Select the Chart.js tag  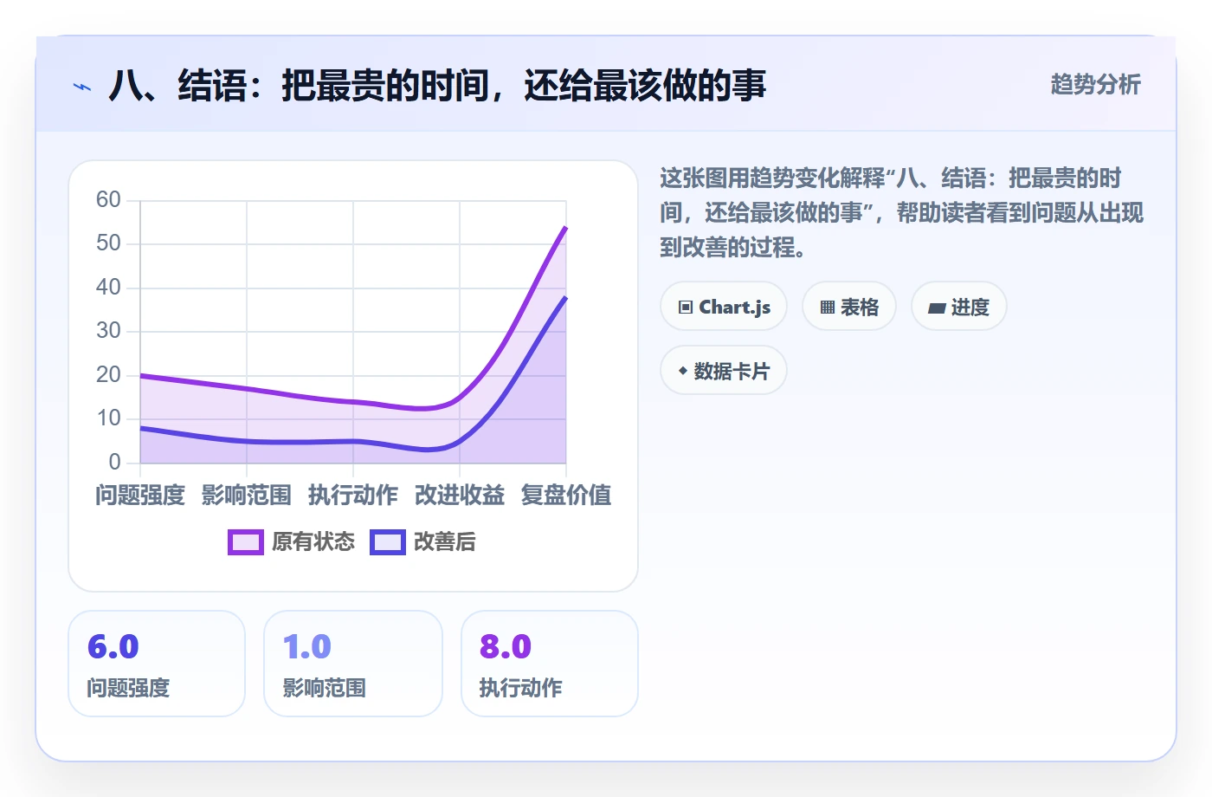pos(724,307)
